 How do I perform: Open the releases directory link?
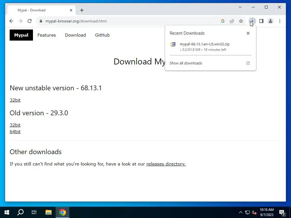(166, 164)
